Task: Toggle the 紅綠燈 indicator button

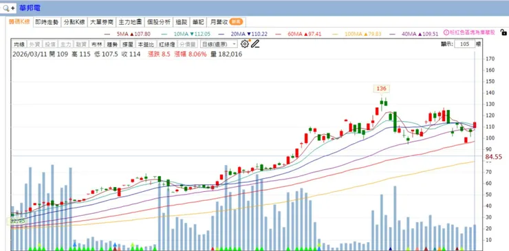Action: click(x=166, y=44)
